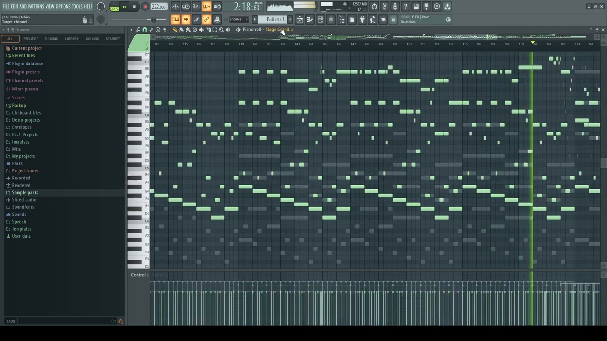Click the render export download icon
Image resolution: width=607 pixels, height=341 pixels.
click(x=447, y=7)
